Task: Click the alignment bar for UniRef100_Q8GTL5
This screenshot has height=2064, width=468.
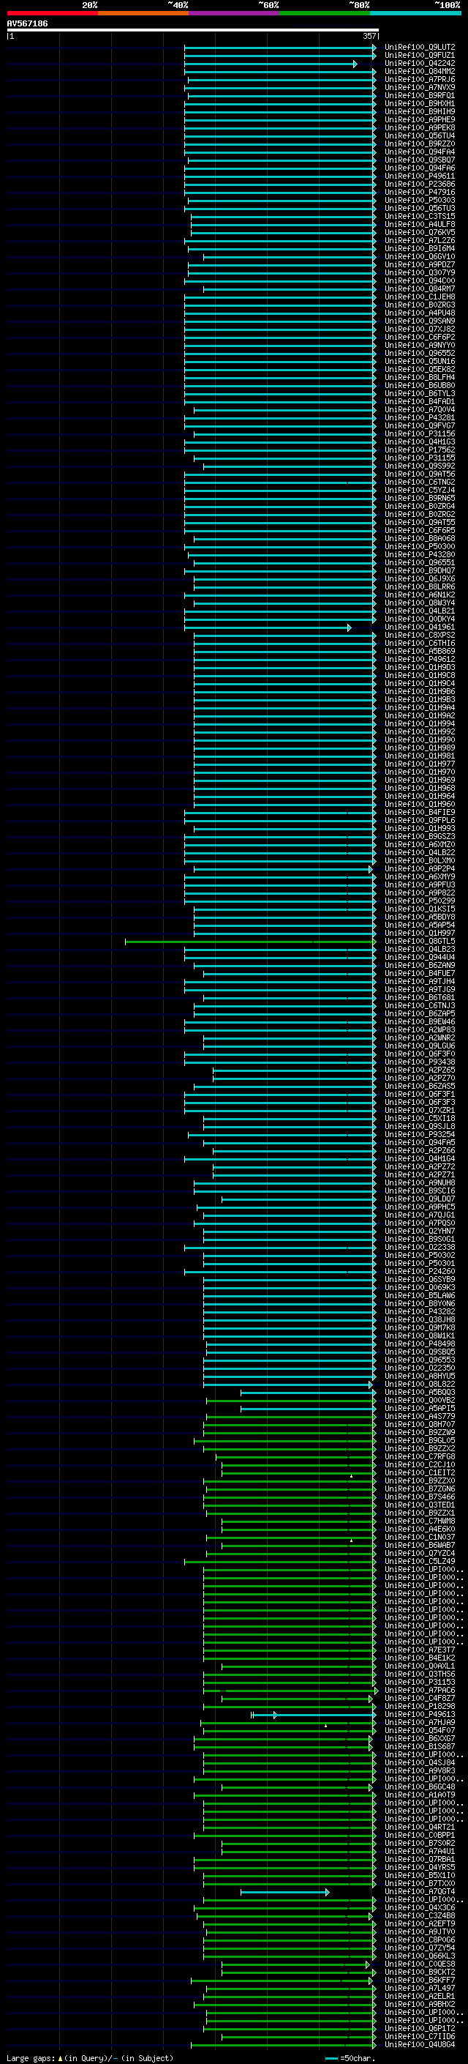Action: coord(250,942)
